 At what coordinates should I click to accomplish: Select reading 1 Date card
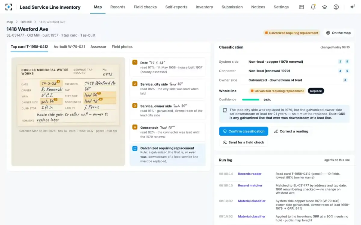(x=168, y=67)
